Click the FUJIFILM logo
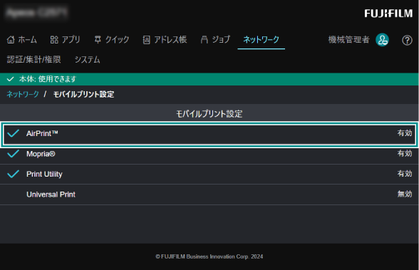This screenshot has height=270, width=419. pyautogui.click(x=388, y=14)
